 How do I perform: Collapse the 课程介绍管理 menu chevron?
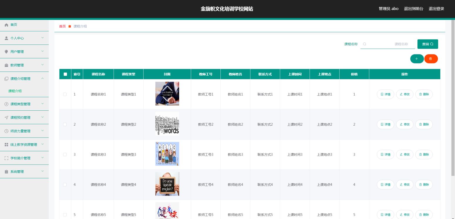point(43,78)
